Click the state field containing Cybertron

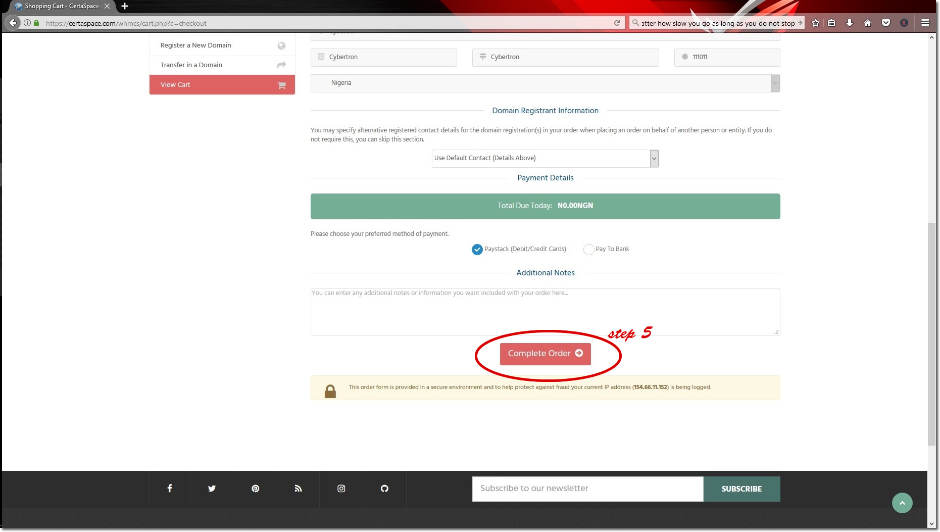pyautogui.click(x=566, y=58)
